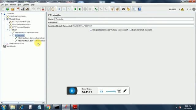
Task: Open Internet Explorer from taskbar
Action: click(x=22, y=107)
